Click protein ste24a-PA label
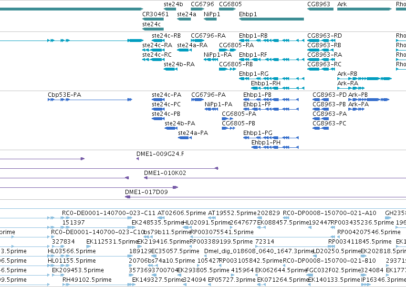 [193, 133]
